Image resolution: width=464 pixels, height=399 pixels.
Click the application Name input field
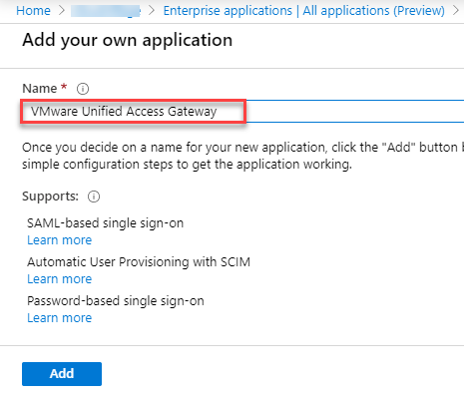[x=242, y=111]
